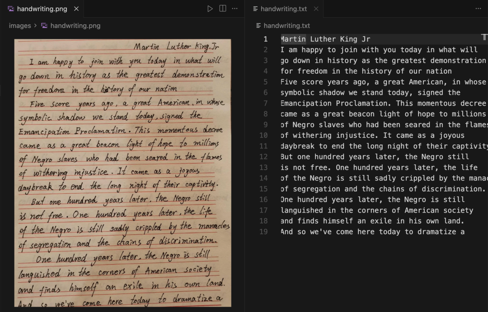
Task: Click the file icon in handwriting.txt breadcrumb
Action: 258,25
